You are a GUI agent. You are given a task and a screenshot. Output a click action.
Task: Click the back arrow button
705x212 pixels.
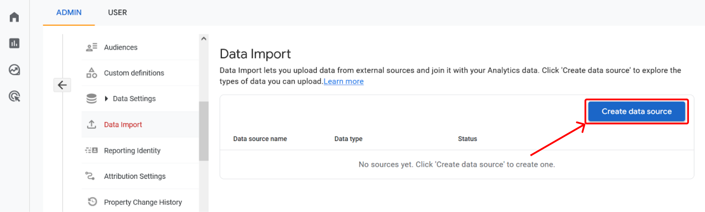pos(62,85)
